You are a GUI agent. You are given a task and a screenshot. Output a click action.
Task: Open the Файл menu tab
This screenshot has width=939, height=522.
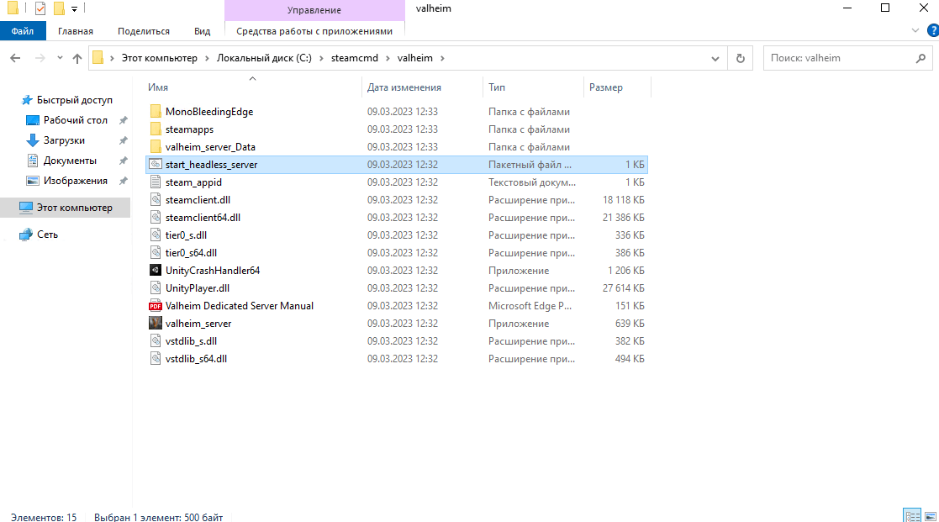point(23,31)
